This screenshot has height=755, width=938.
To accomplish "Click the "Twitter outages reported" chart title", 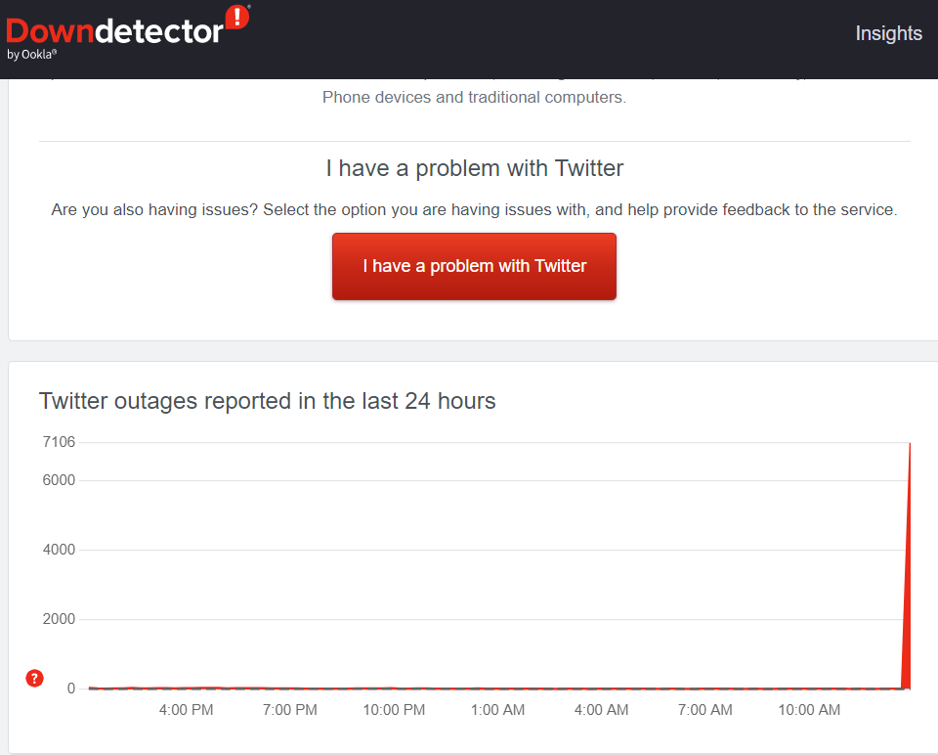I will point(267,401).
